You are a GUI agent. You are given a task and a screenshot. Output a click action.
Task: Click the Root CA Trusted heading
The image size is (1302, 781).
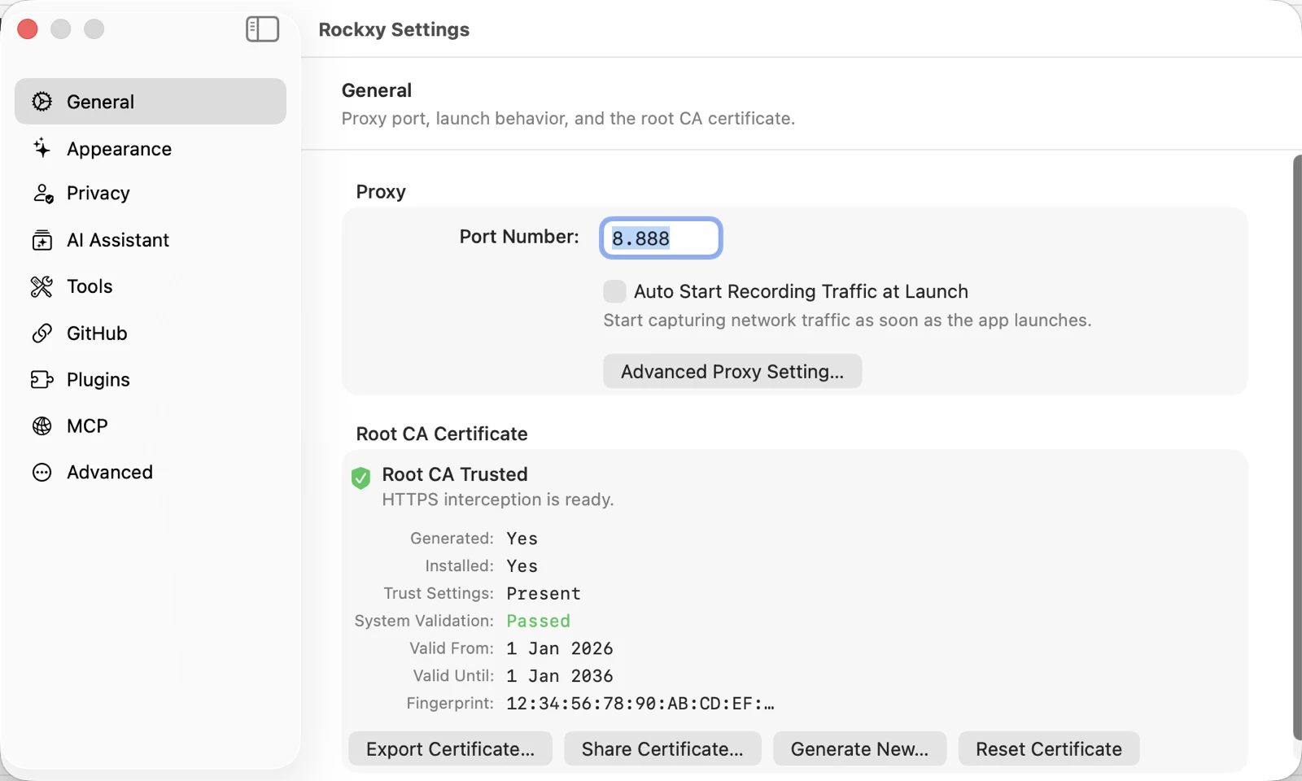[x=455, y=474]
